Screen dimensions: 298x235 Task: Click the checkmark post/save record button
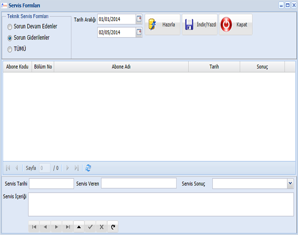(x=90, y=227)
